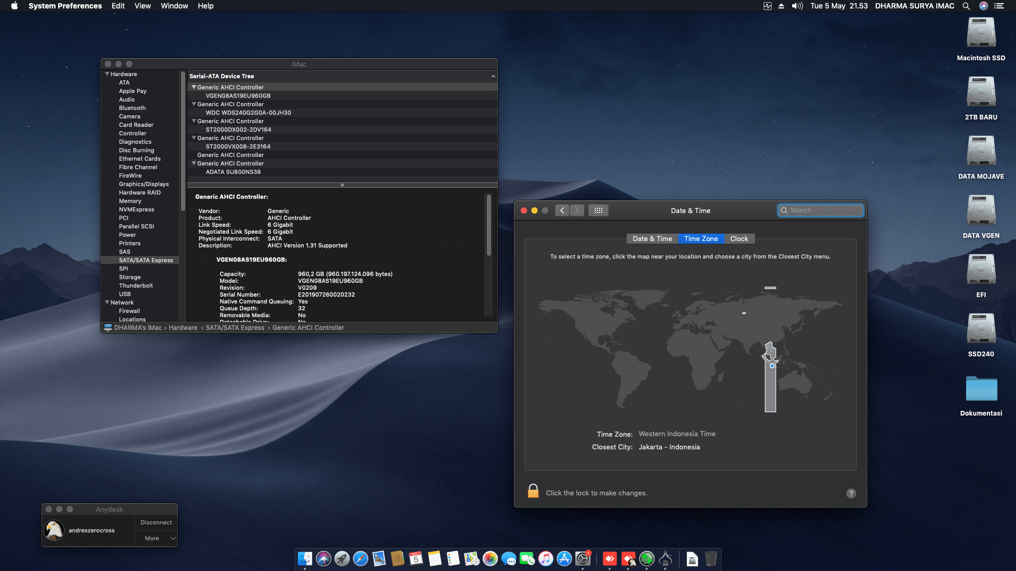Click Hardware in the bottom path bar
The image size is (1016, 571).
pos(183,328)
